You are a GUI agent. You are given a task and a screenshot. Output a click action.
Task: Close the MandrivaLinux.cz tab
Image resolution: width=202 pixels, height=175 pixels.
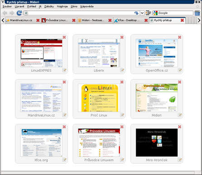click(38, 20)
